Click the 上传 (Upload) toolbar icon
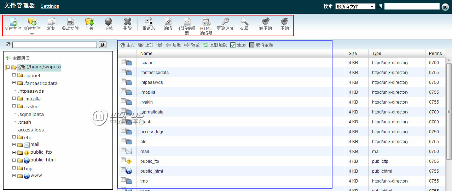 [89, 21]
